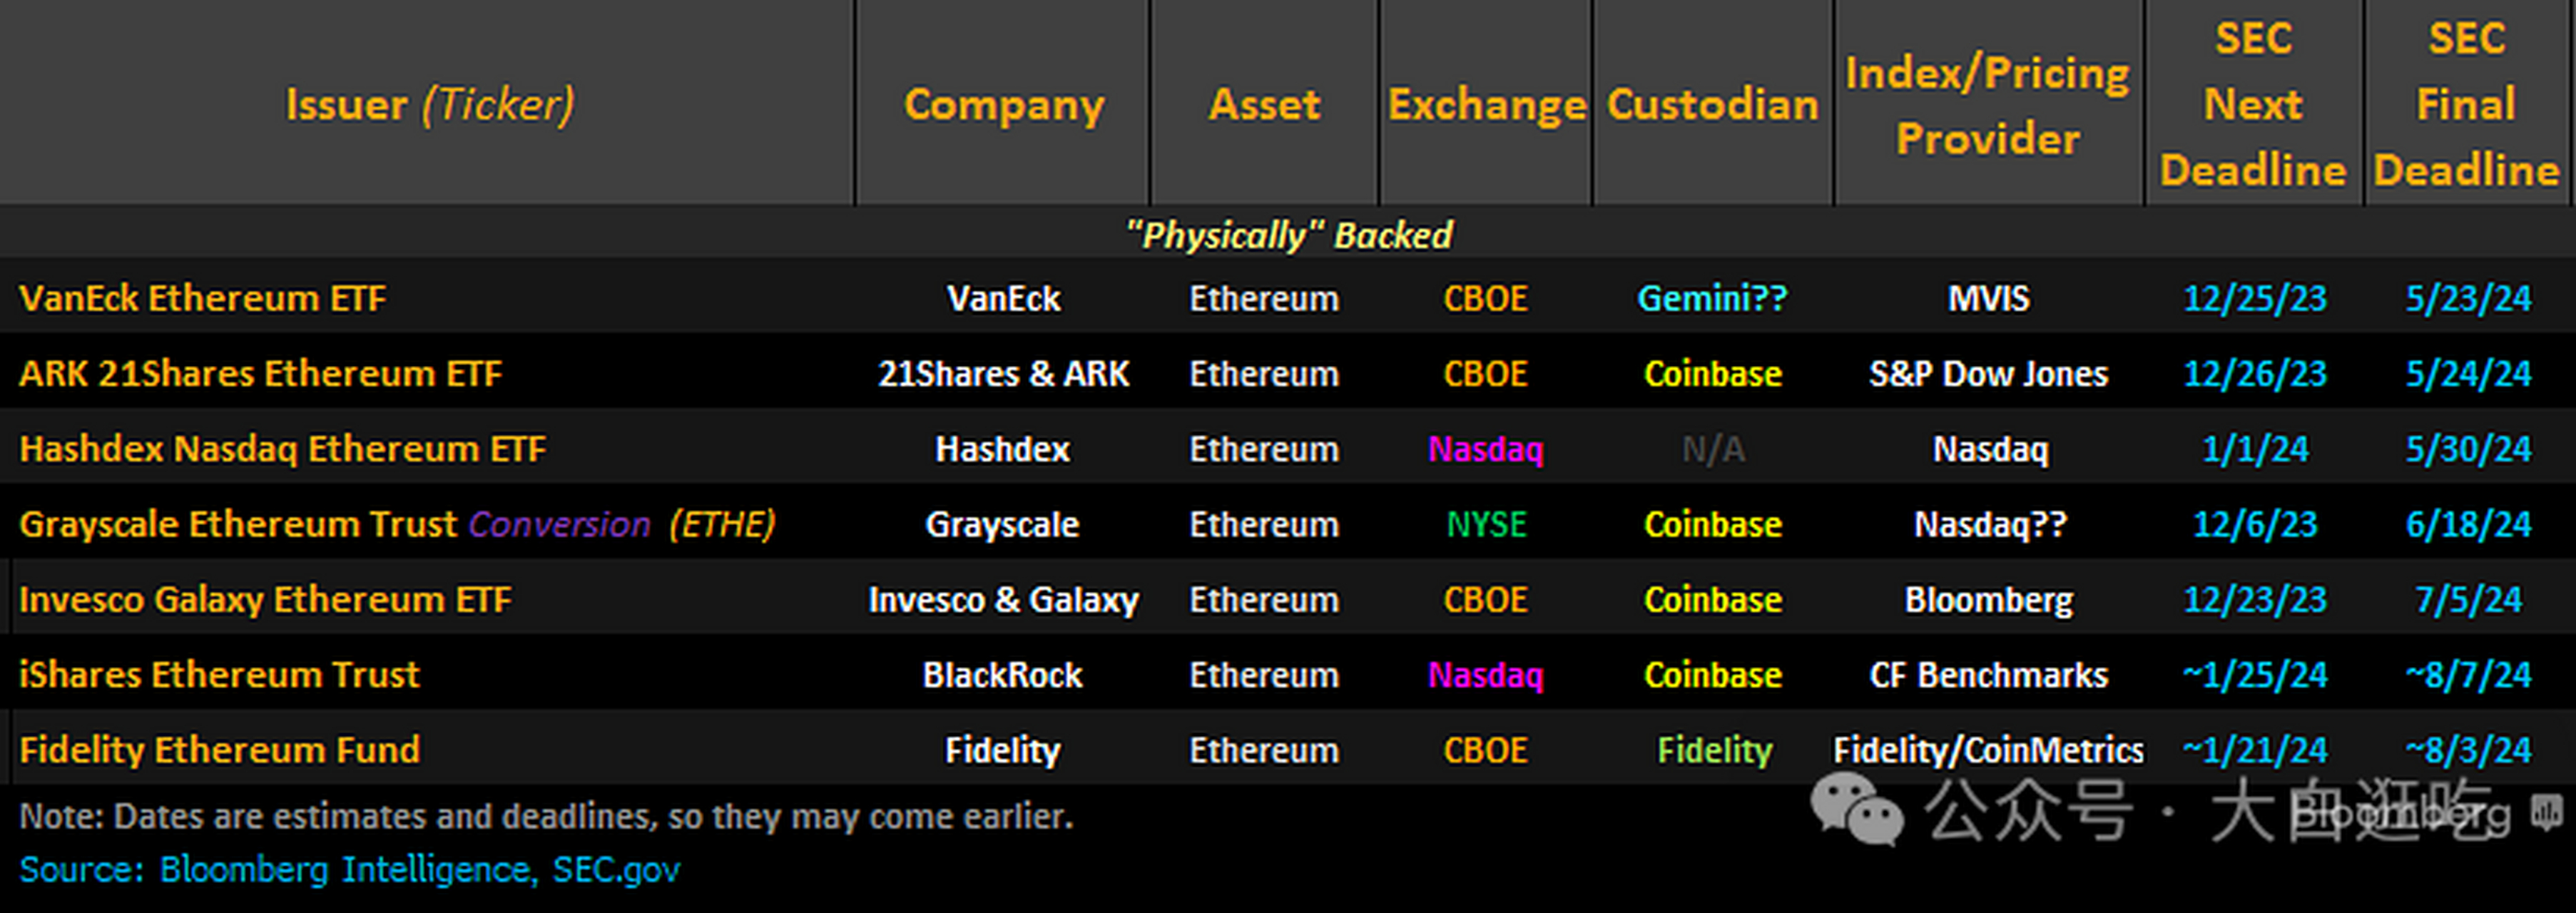Select the SEC Final Deadline column header
The image size is (2576, 913).
point(2466,104)
